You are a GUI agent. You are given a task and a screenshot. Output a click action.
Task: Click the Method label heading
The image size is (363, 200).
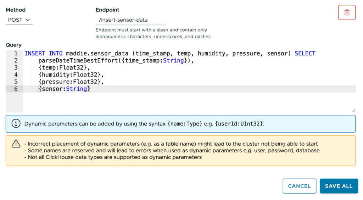16,10
